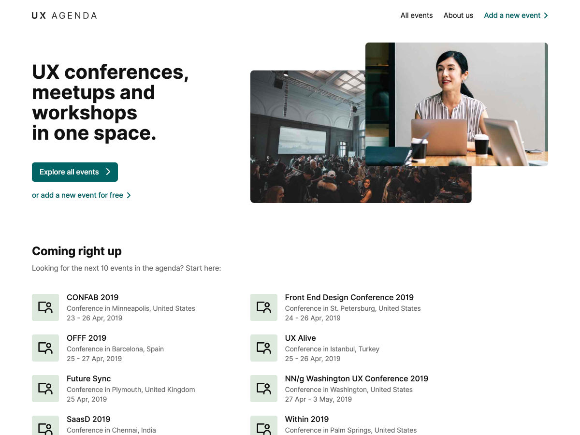The image size is (580, 435).
Task: Click the chevron next to Add a new event
Action: [x=546, y=15]
